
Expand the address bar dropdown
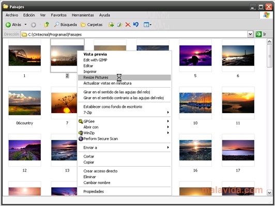(x=250, y=34)
